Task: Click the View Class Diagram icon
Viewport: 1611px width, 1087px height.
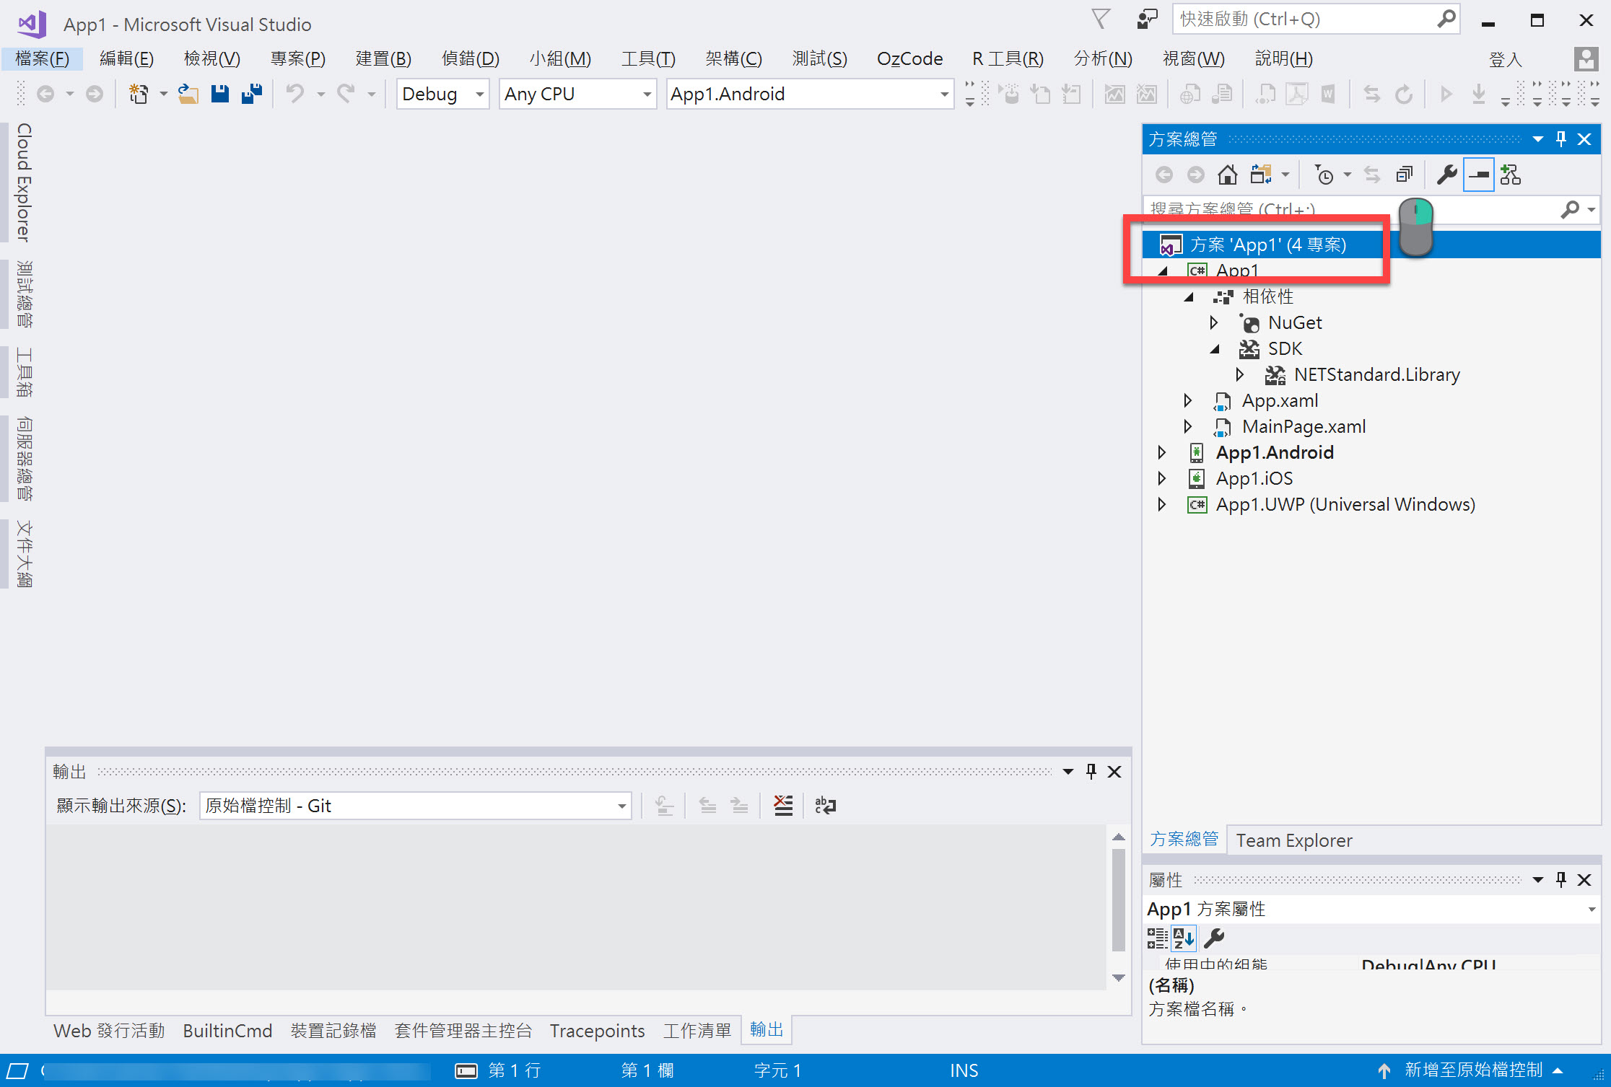Action: [x=1510, y=175]
